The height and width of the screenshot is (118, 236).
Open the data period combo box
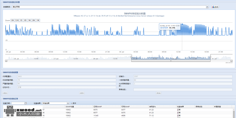pos(110,7)
